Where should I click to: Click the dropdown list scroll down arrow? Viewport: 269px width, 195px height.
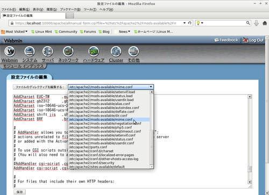coord(152,167)
